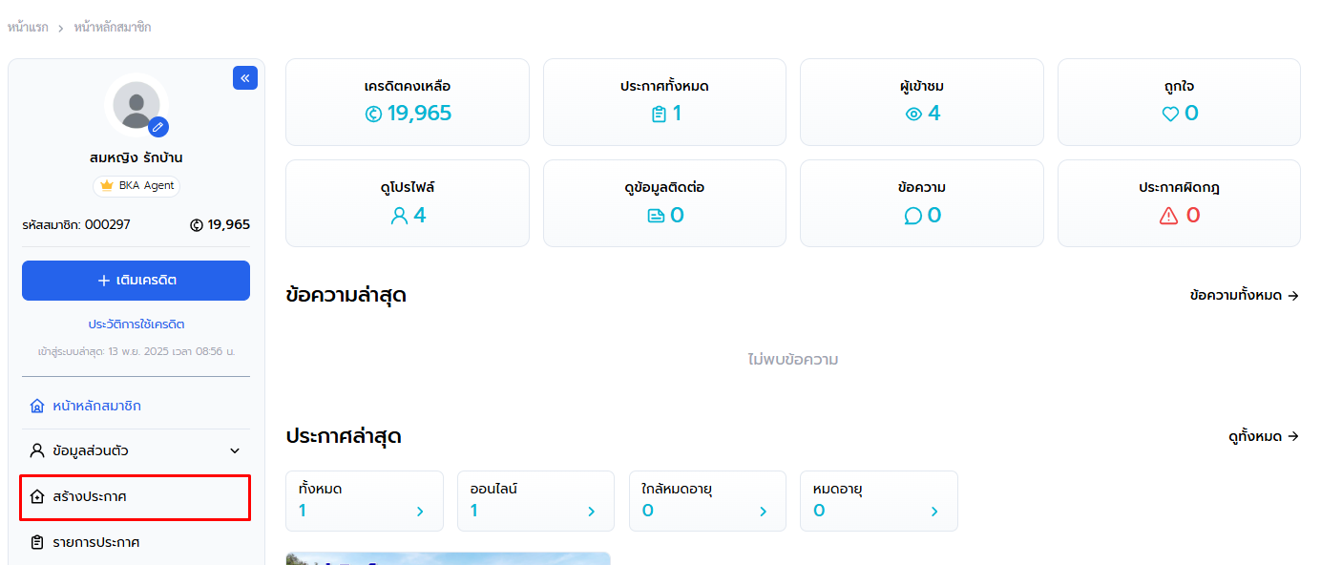This screenshot has height=565, width=1342.
Task: Open the ออนไลน์ listings filter arrow
Action: click(591, 512)
